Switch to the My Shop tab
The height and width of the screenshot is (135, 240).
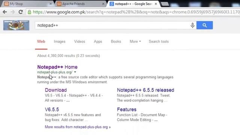[27, 4]
